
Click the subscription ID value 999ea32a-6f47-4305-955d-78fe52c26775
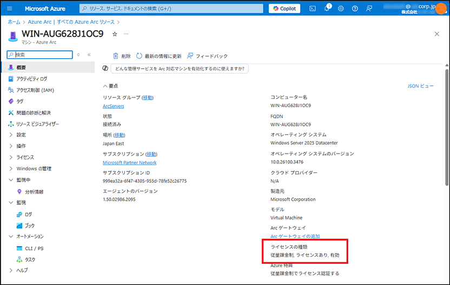click(144, 181)
